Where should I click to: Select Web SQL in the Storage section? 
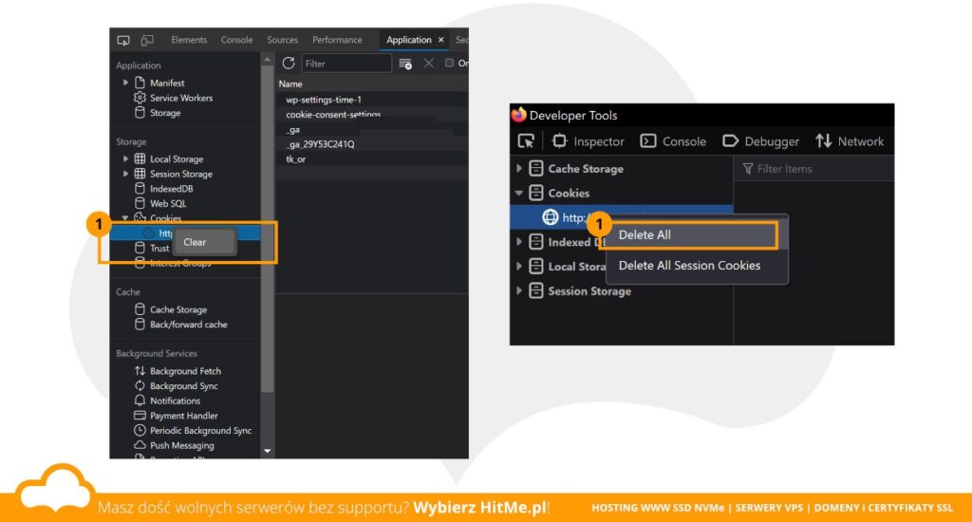(x=167, y=203)
